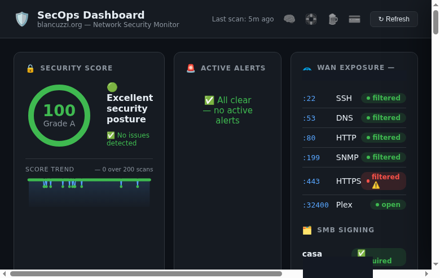Click the lock icon beside Security Score

click(30, 68)
